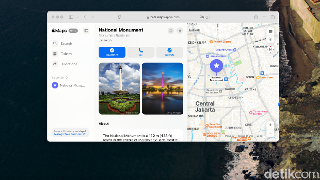Click Central Jakarta map label

click(x=205, y=107)
